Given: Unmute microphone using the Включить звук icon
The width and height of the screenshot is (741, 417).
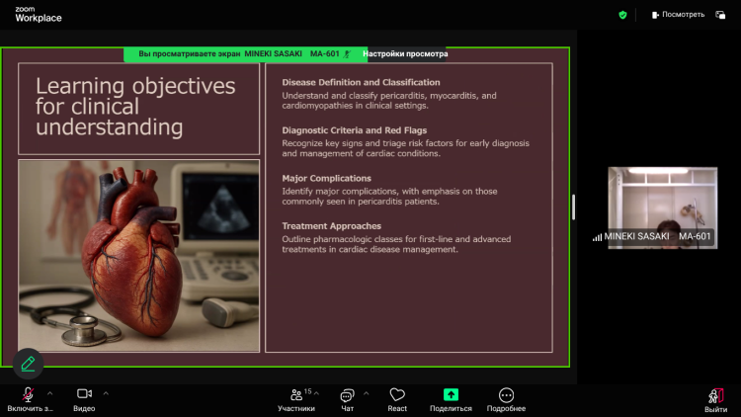Looking at the screenshot, I should pyautogui.click(x=29, y=394).
